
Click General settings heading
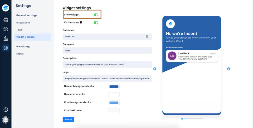point(27,16)
